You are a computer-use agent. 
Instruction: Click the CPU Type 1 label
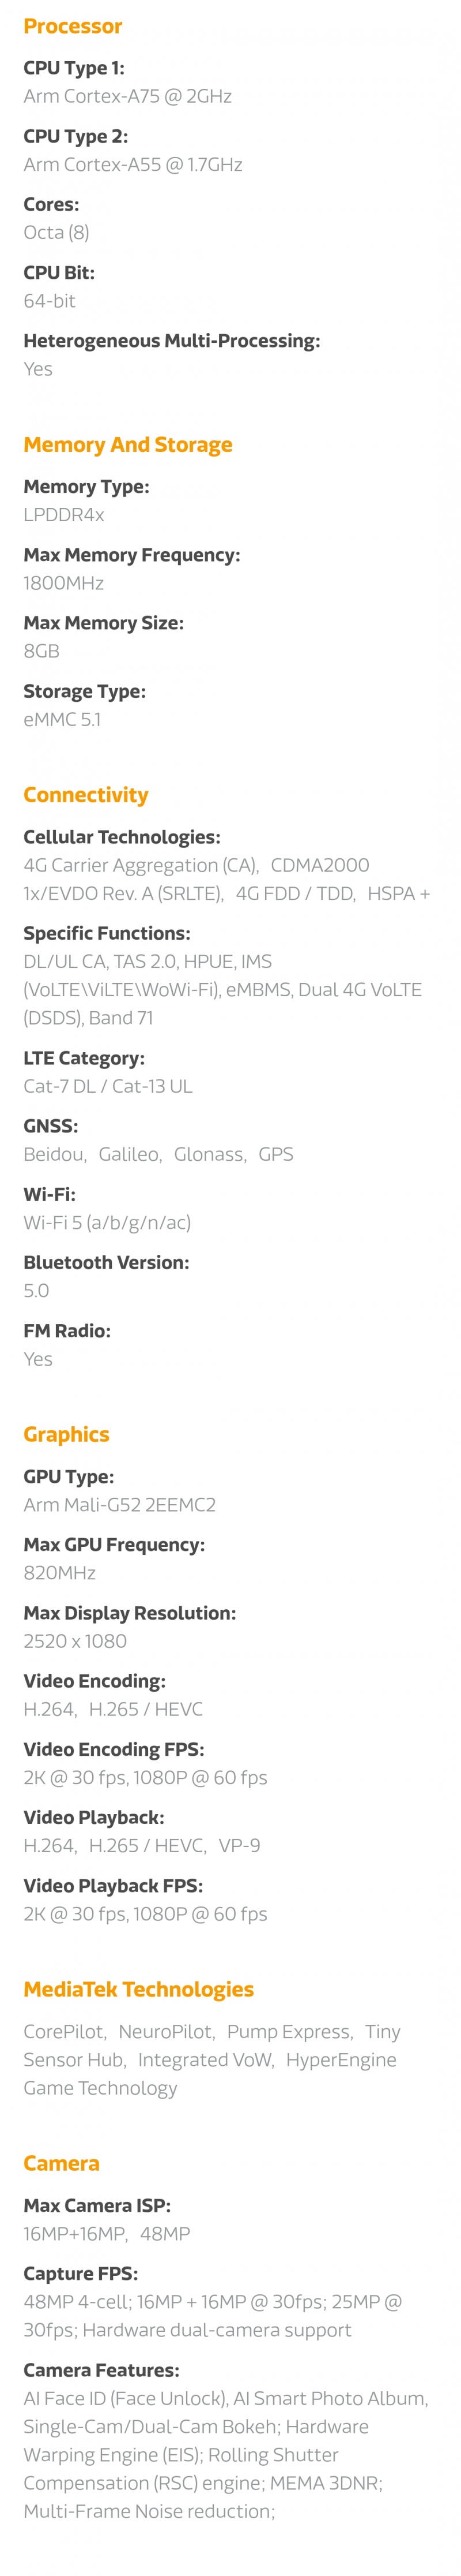74,68
